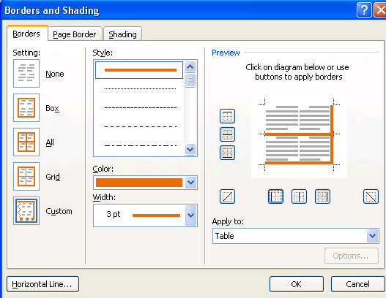Toggle the inside vertical border button
Image resolution: width=386 pixels, height=298 pixels.
(x=299, y=196)
